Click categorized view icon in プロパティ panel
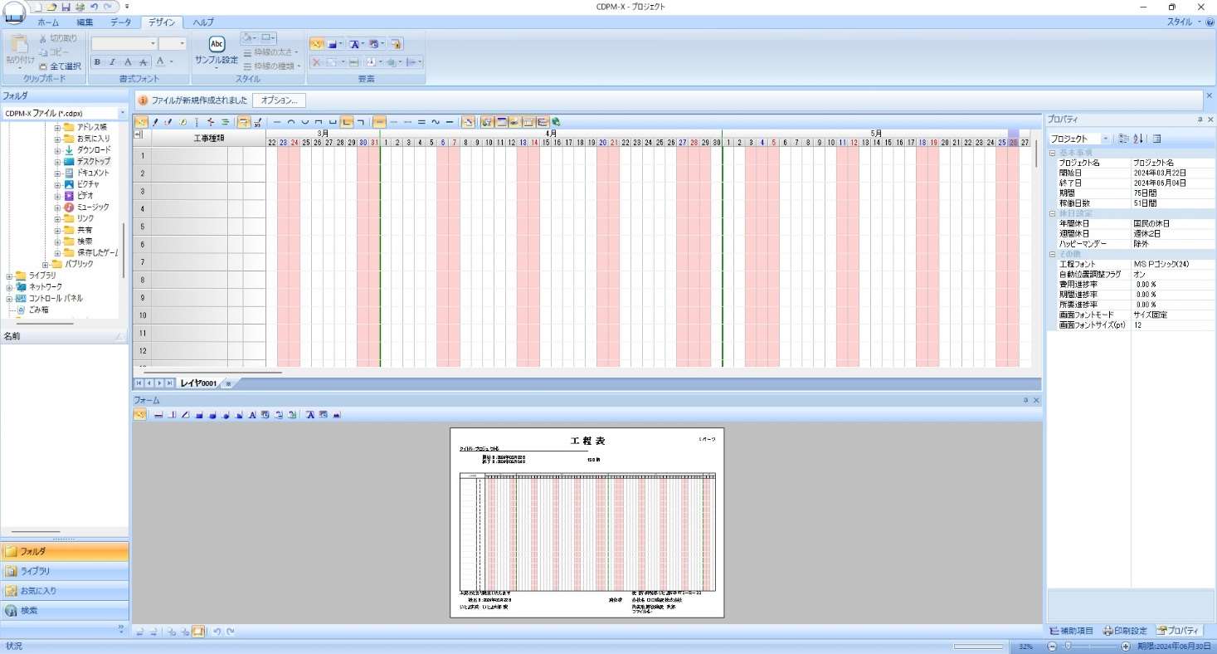Screen dimensions: 1217x654 click(x=1123, y=139)
